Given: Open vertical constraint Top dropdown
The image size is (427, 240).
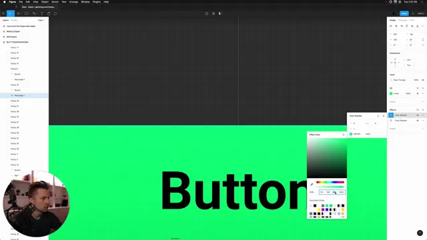Looking at the screenshot, I should click(408, 65).
